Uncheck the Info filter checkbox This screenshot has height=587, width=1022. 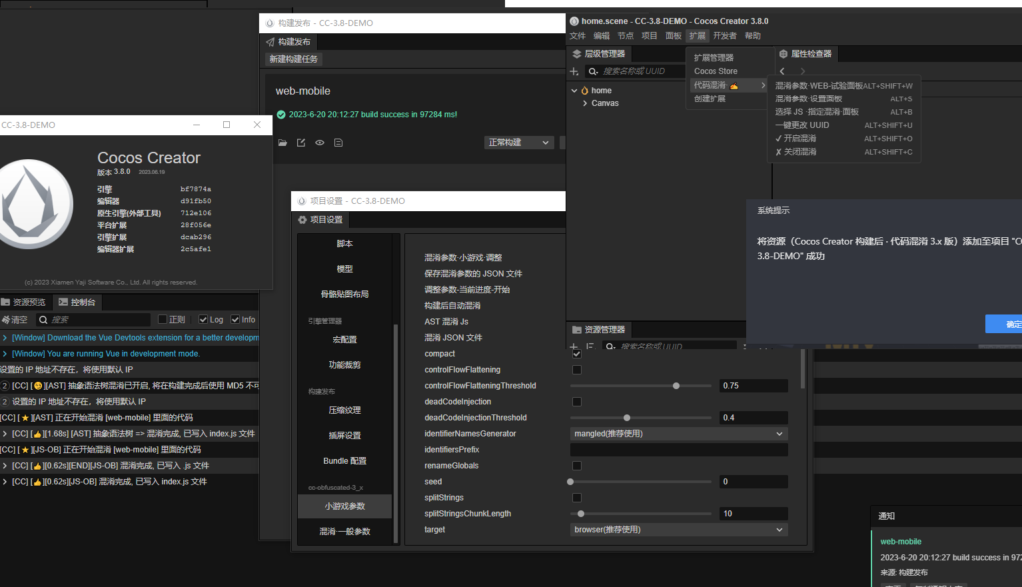tap(235, 320)
